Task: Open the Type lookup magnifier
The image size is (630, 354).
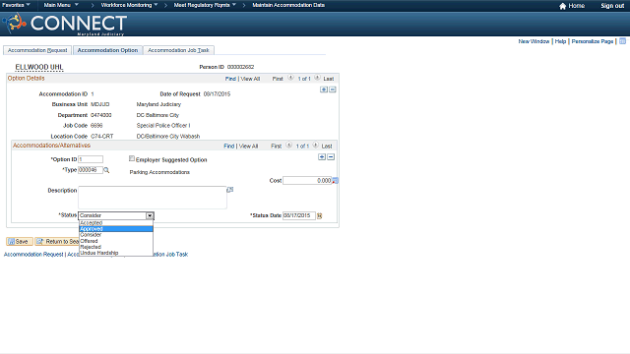Action: (x=106, y=170)
